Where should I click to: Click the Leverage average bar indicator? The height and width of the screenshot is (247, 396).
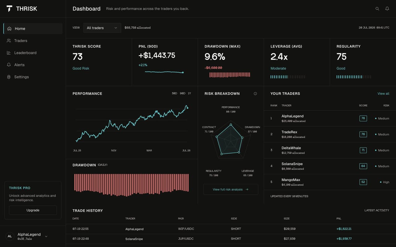pyautogui.click(x=288, y=77)
